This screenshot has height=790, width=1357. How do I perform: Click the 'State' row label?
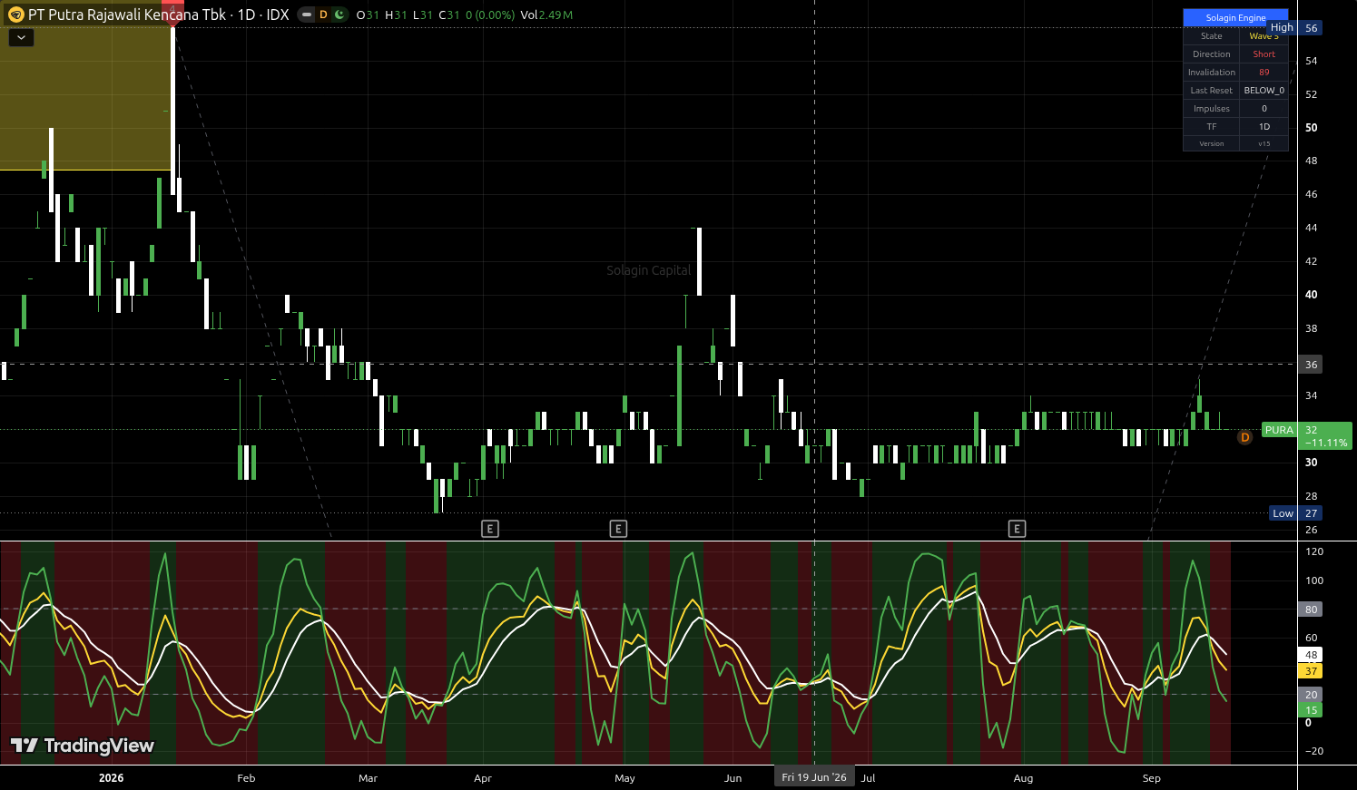(1212, 36)
